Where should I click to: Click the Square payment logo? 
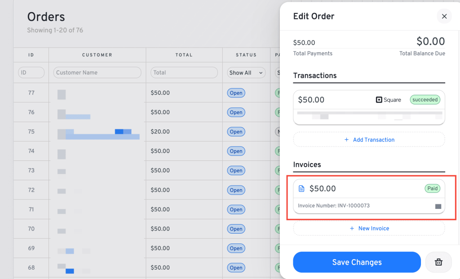[x=389, y=100]
